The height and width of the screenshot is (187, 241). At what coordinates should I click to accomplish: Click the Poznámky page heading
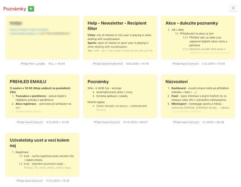(x=14, y=9)
